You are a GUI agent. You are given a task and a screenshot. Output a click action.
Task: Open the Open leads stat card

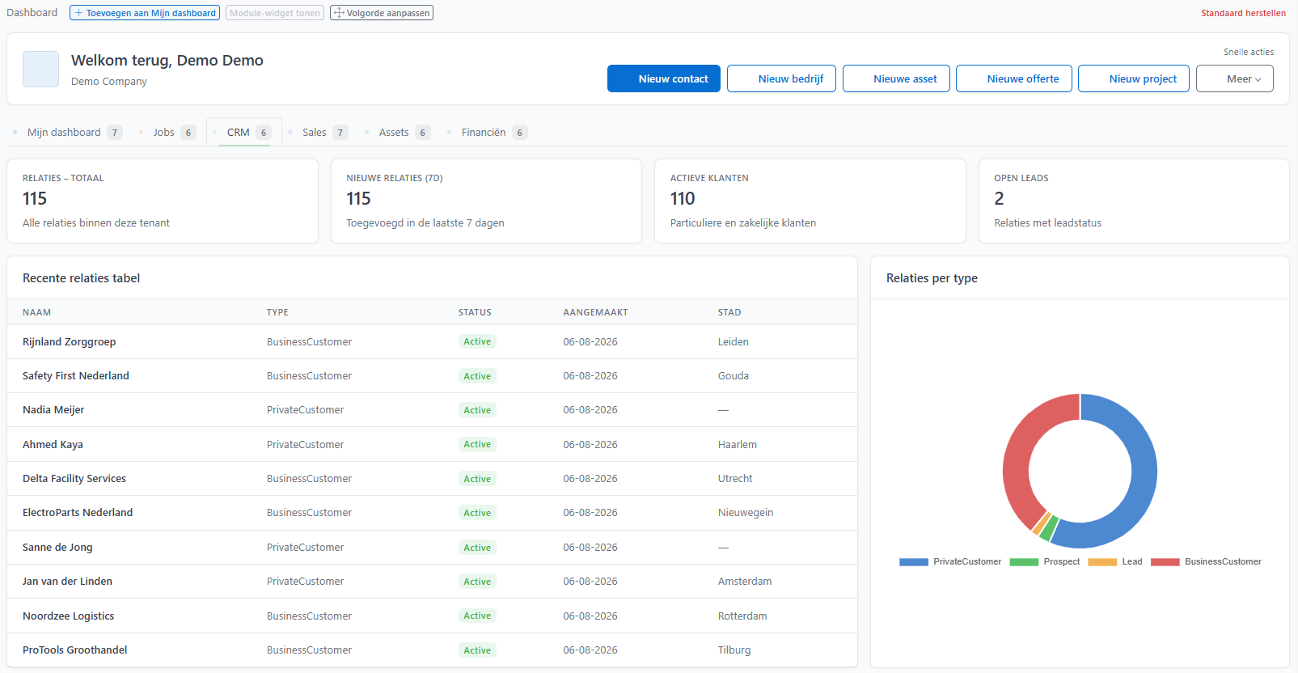[1134, 201]
